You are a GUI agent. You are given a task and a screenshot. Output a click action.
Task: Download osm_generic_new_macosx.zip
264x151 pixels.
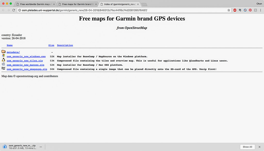click(26, 65)
